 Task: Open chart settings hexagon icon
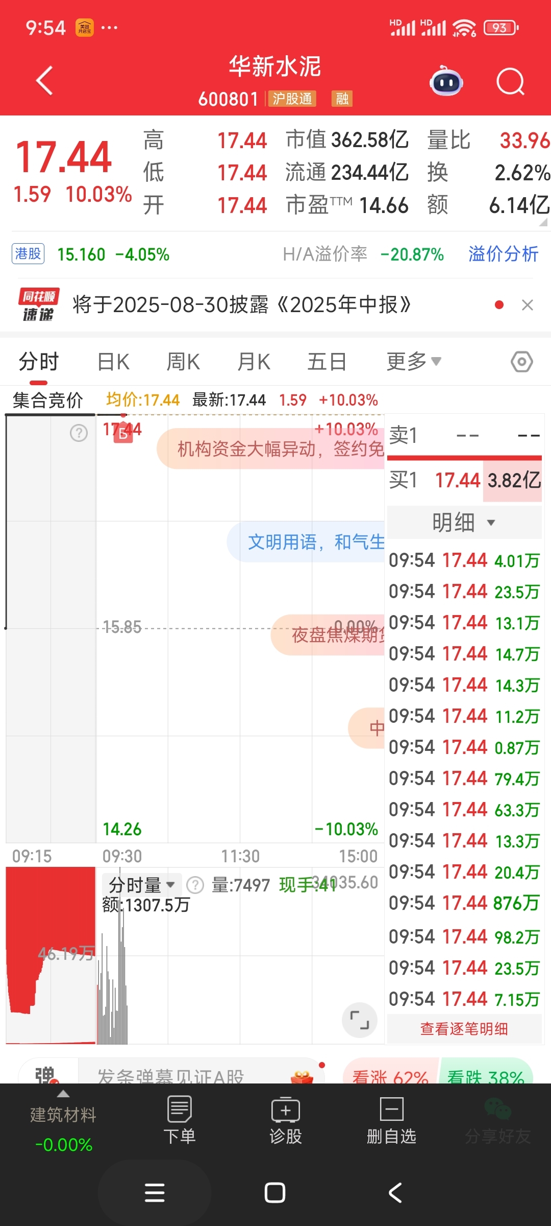click(x=522, y=362)
